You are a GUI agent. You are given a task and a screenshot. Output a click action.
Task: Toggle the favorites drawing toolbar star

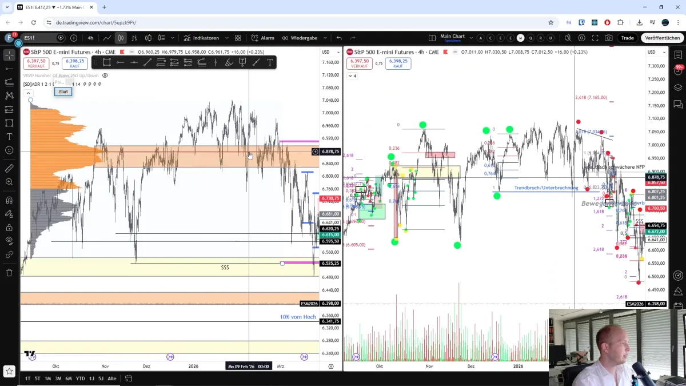8,370
